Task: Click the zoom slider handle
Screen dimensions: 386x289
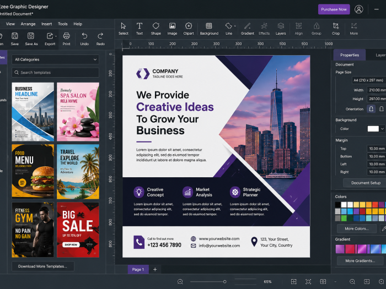Action: 224,282
